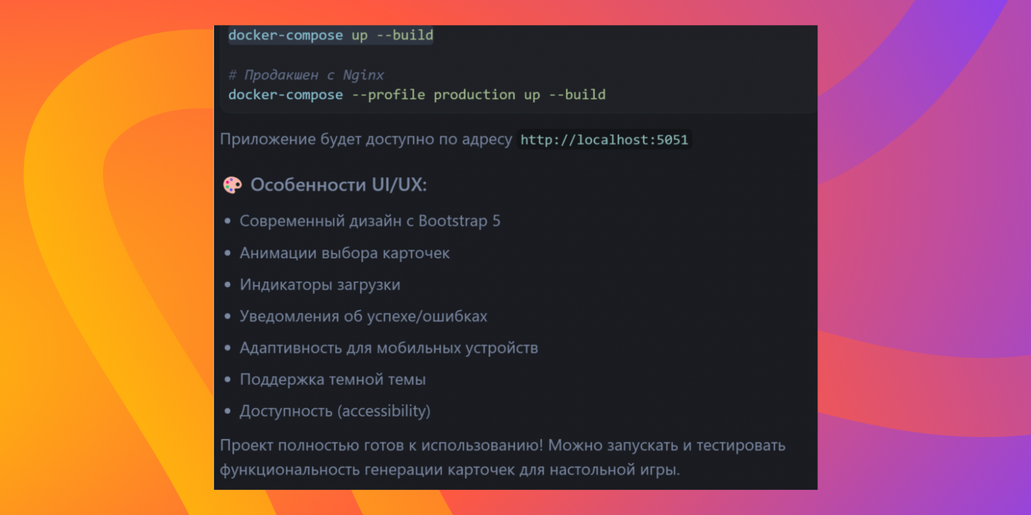Click the last line ending 'для настольной игры.'
This screenshot has height=515, width=1031.
(x=449, y=470)
